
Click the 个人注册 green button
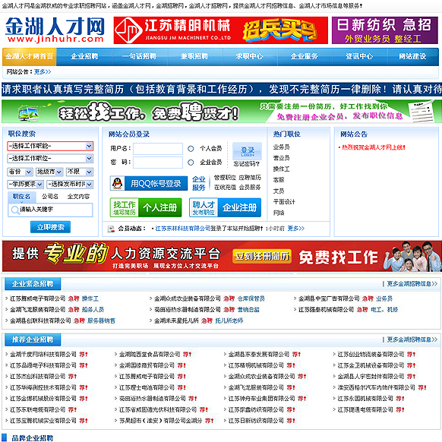click(146, 208)
